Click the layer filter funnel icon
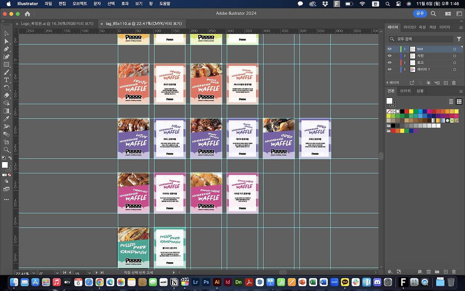 click(459, 39)
